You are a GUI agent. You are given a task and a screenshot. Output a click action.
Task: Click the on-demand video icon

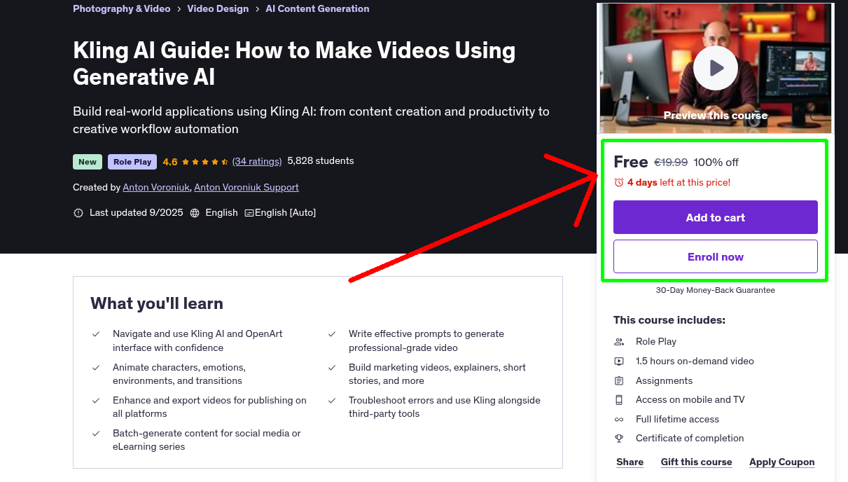(x=619, y=361)
